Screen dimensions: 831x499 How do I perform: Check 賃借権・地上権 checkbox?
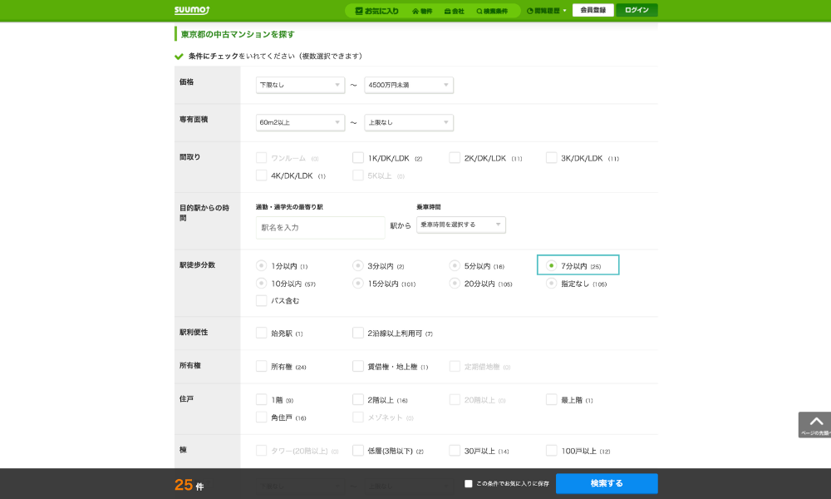point(357,366)
